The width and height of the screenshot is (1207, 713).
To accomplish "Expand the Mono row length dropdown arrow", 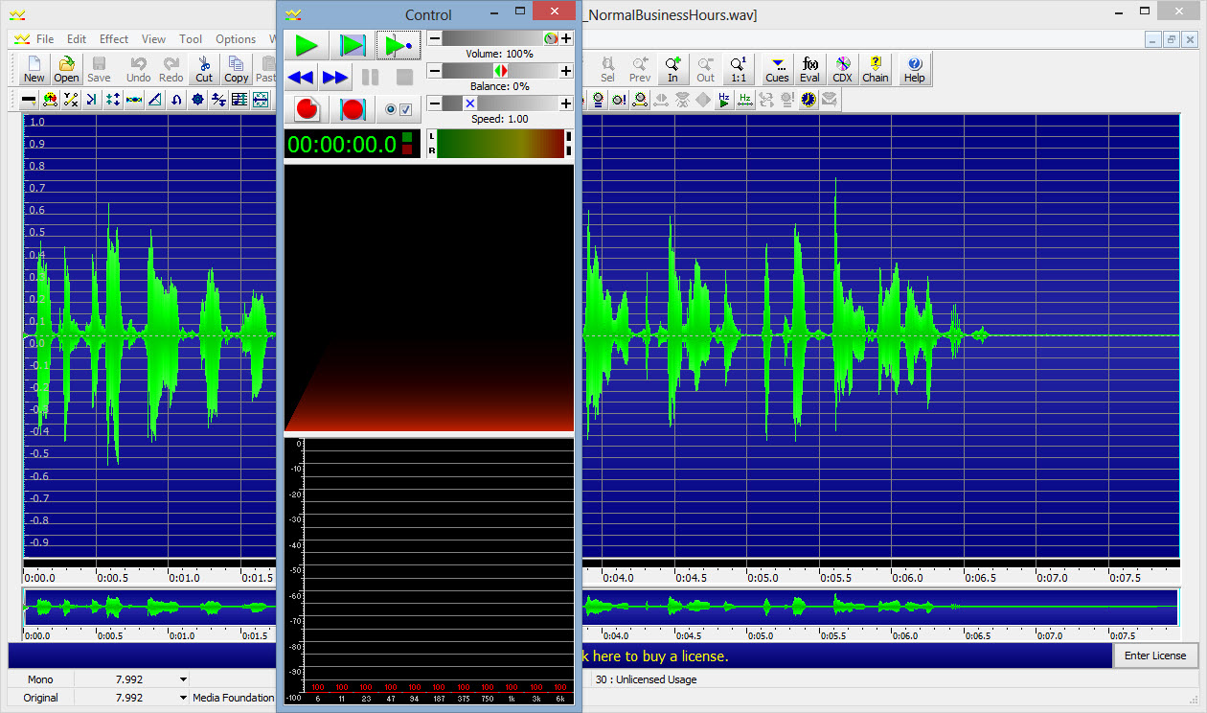I will pyautogui.click(x=183, y=679).
